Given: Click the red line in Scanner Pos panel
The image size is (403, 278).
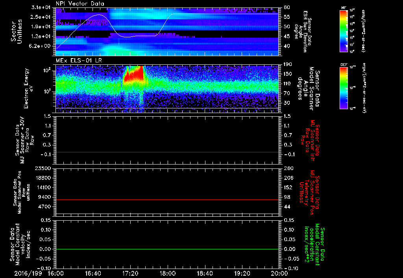Looking at the screenshot, I should (x=167, y=199).
